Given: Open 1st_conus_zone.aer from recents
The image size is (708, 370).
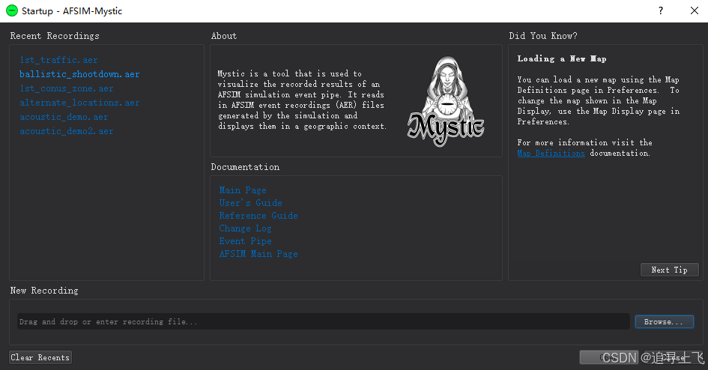Looking at the screenshot, I should 67,88.
